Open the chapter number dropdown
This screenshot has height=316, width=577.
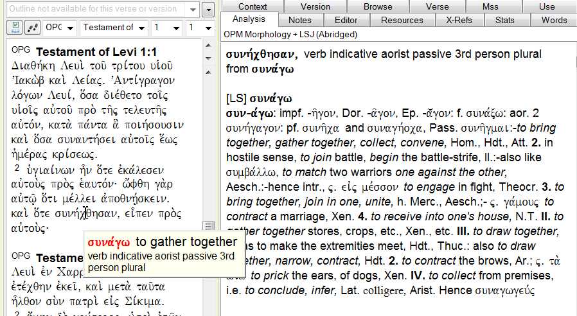click(166, 28)
